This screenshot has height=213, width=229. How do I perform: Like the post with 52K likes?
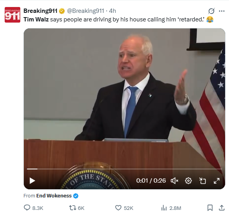[x=124, y=208]
